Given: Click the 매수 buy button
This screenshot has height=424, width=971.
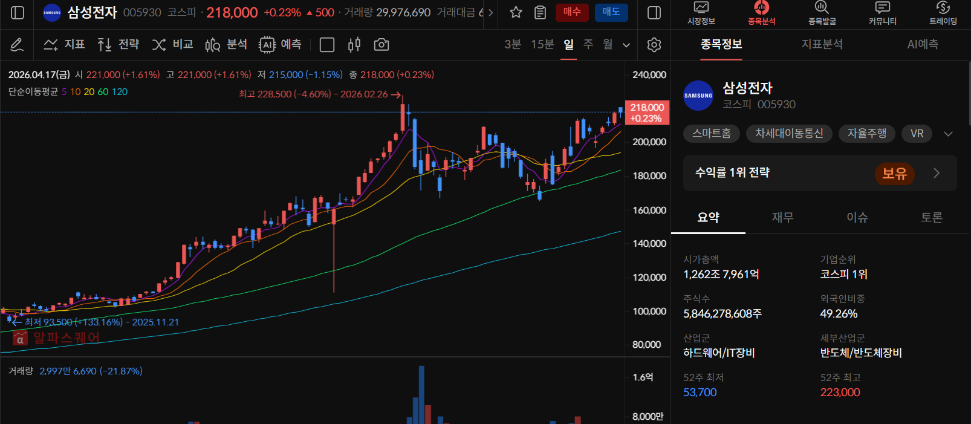Looking at the screenshot, I should pyautogui.click(x=572, y=12).
